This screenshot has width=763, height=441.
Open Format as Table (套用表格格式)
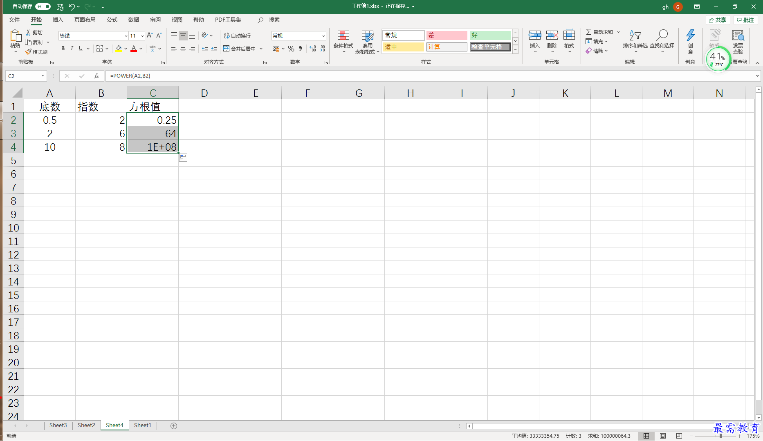point(367,42)
